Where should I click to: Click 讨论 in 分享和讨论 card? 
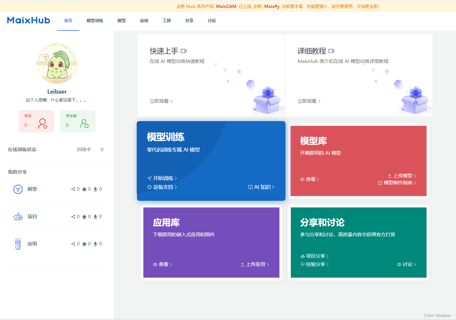point(406,264)
